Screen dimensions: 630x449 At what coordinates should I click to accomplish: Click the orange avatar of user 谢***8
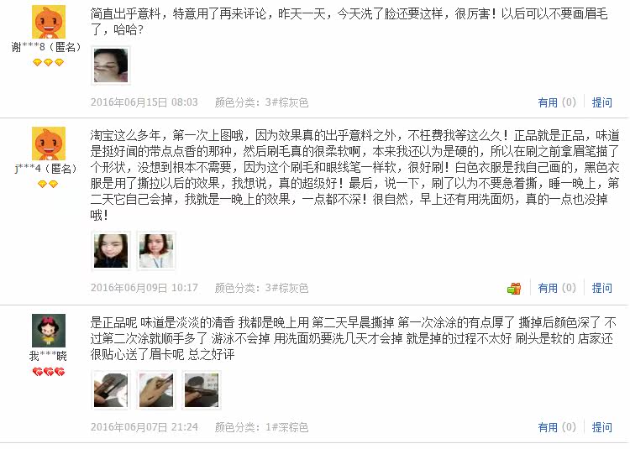coord(49,22)
